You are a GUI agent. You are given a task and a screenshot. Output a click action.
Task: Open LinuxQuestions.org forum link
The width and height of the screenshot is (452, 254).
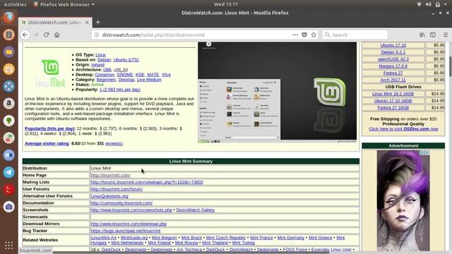coord(109,196)
